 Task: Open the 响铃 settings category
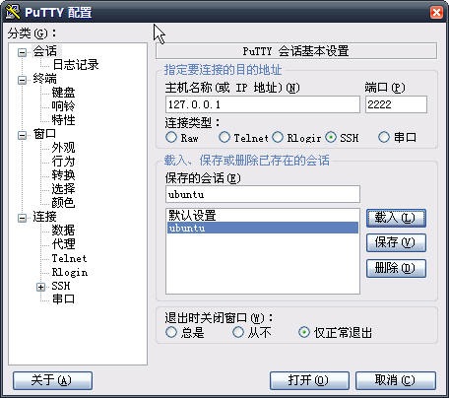pos(63,106)
